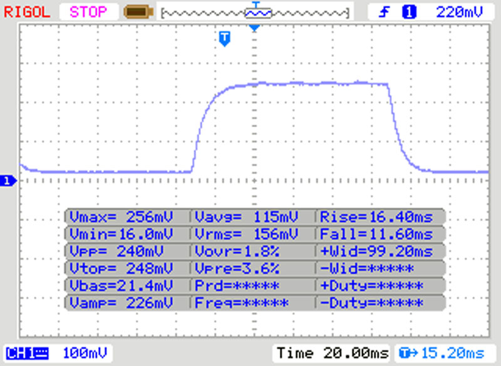Click the Prd=***** measurement

(237, 286)
